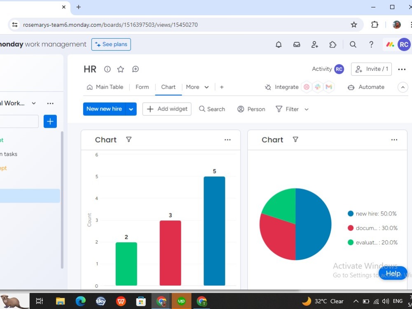The width and height of the screenshot is (412, 309).
Task: Open File Explorer from the taskbar
Action: pyautogui.click(x=60, y=301)
